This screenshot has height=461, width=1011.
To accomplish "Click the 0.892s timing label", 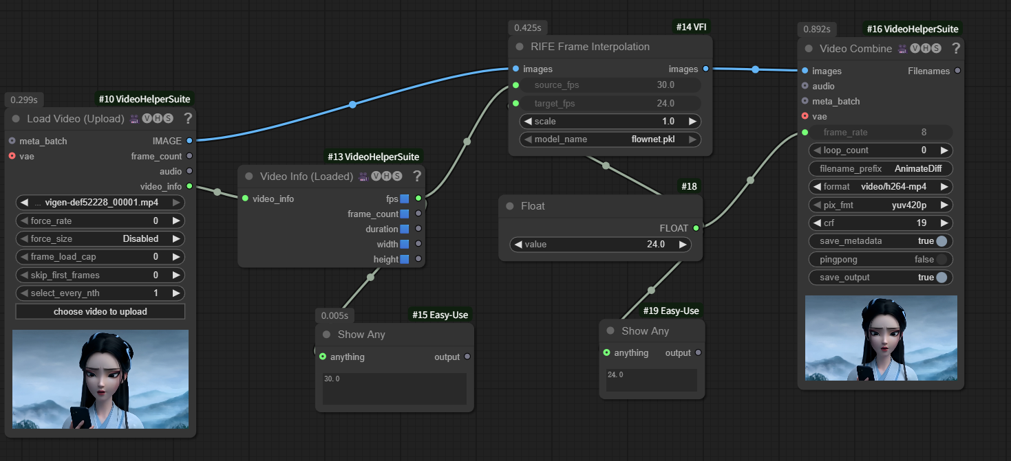I will (817, 29).
